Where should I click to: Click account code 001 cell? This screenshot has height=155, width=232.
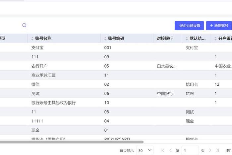pos(108,48)
